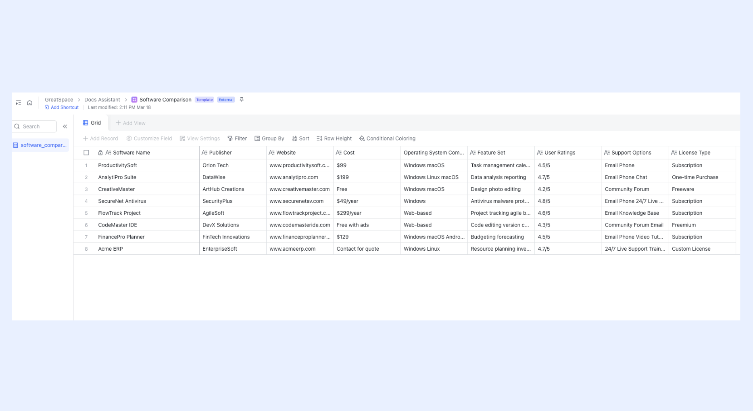Collapse the sidebar with double-chevron icon
The width and height of the screenshot is (753, 411).
point(65,126)
